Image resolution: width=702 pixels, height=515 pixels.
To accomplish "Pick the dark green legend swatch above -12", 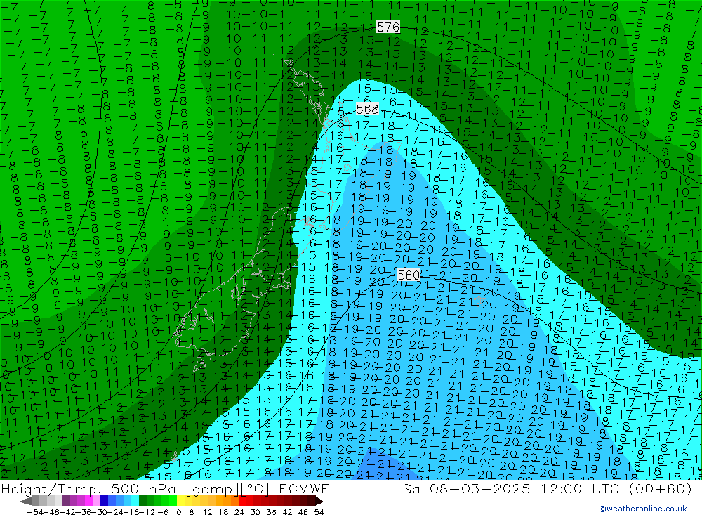I will point(143,501).
